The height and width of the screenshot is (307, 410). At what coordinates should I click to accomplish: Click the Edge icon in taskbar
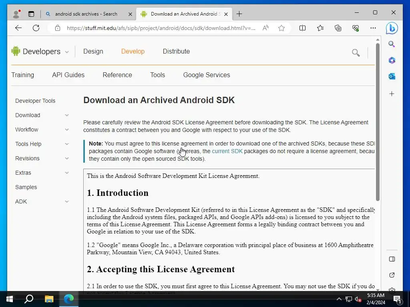tap(69, 299)
